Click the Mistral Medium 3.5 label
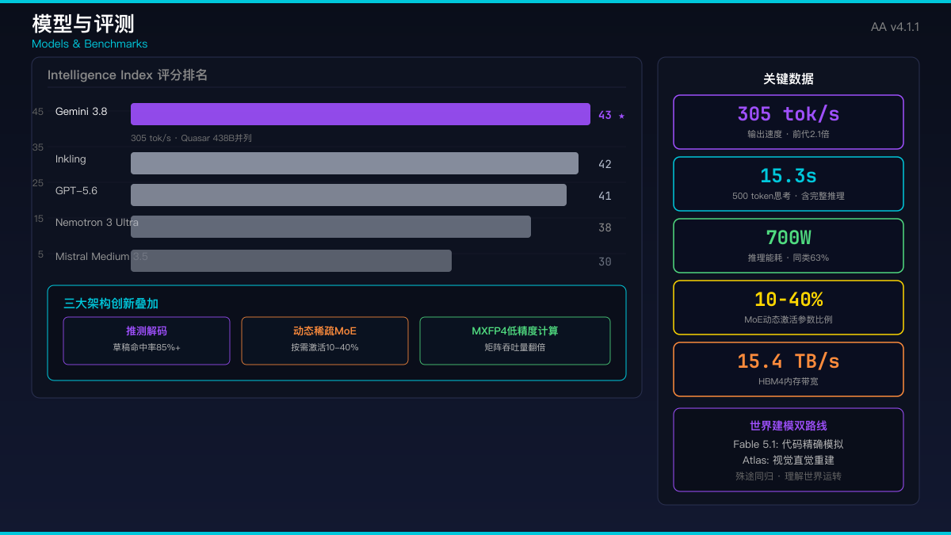Viewport: 951px width, 535px height. click(101, 257)
